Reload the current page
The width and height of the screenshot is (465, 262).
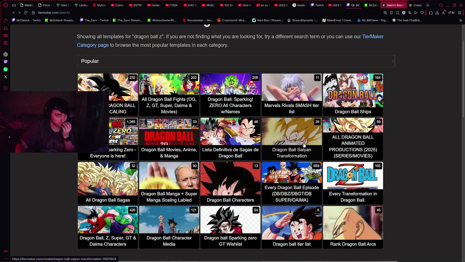pos(26,13)
